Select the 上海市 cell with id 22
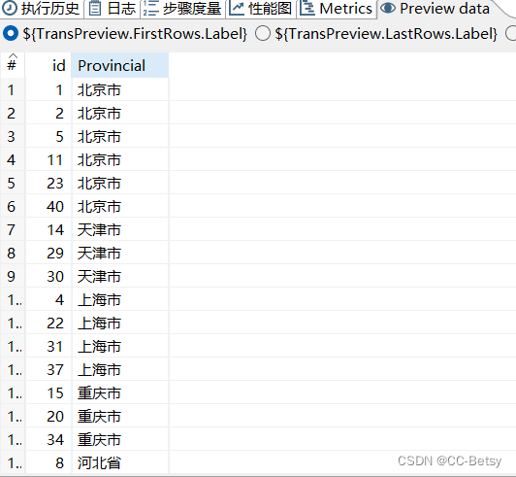 (x=120, y=324)
